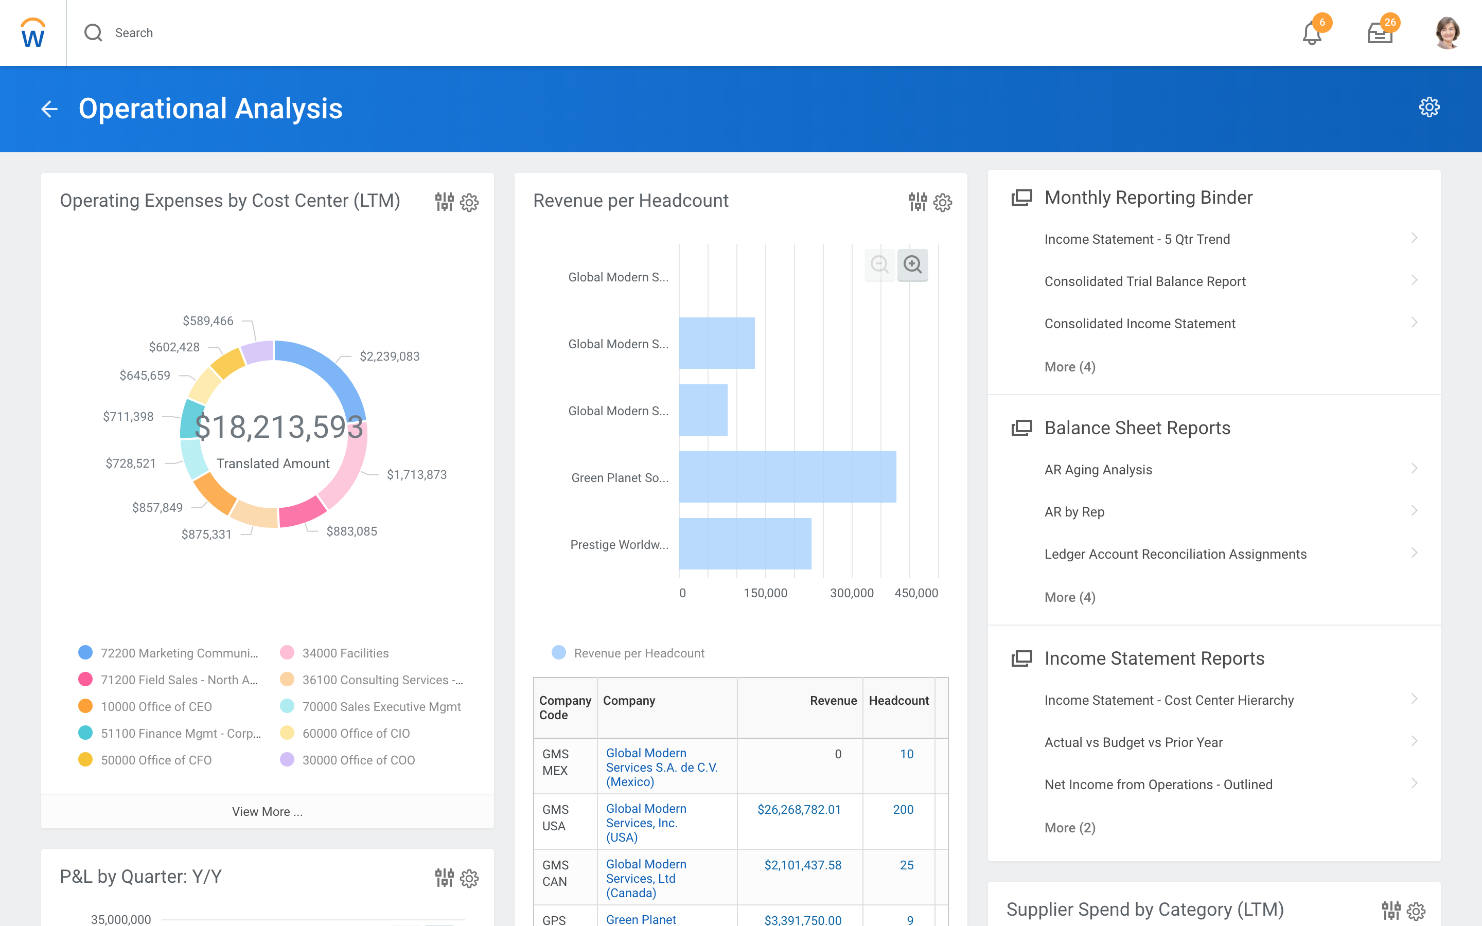Open dashboard settings gear in blue header
Screen dimensions: 1482x926
point(1428,107)
